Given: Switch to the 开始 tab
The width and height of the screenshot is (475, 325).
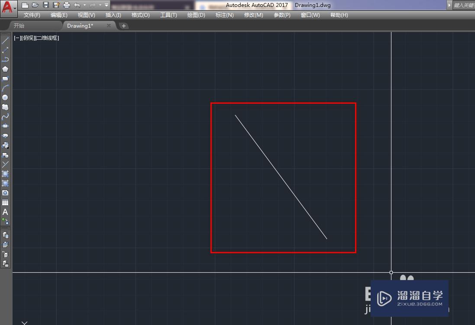Looking at the screenshot, I should 19,25.
